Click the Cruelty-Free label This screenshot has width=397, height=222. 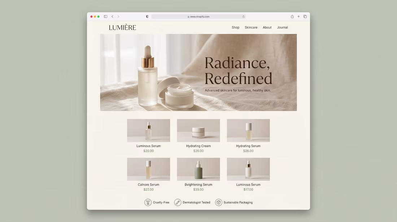pos(161,202)
